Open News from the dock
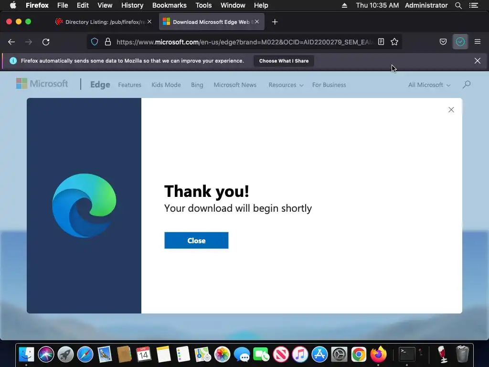The width and height of the screenshot is (489, 367). tap(281, 355)
